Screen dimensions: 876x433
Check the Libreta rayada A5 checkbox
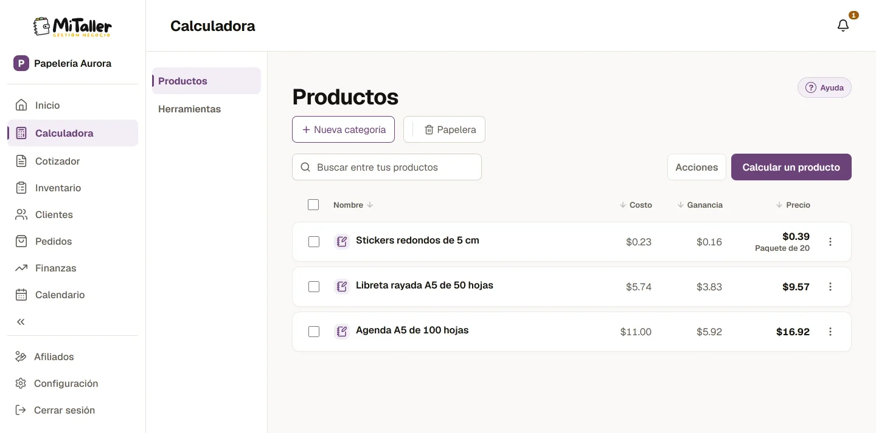[x=314, y=287]
